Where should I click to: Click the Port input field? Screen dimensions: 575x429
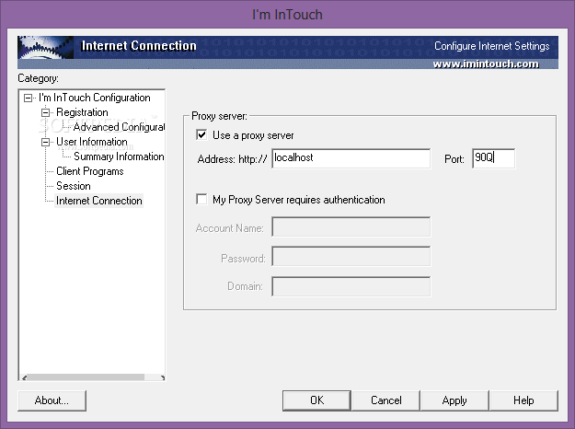coord(494,158)
